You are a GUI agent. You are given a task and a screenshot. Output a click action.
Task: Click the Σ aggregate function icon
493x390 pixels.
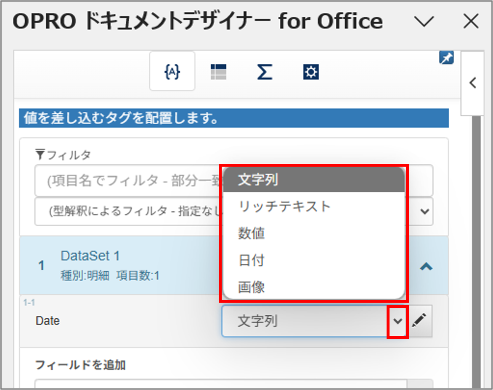point(264,71)
